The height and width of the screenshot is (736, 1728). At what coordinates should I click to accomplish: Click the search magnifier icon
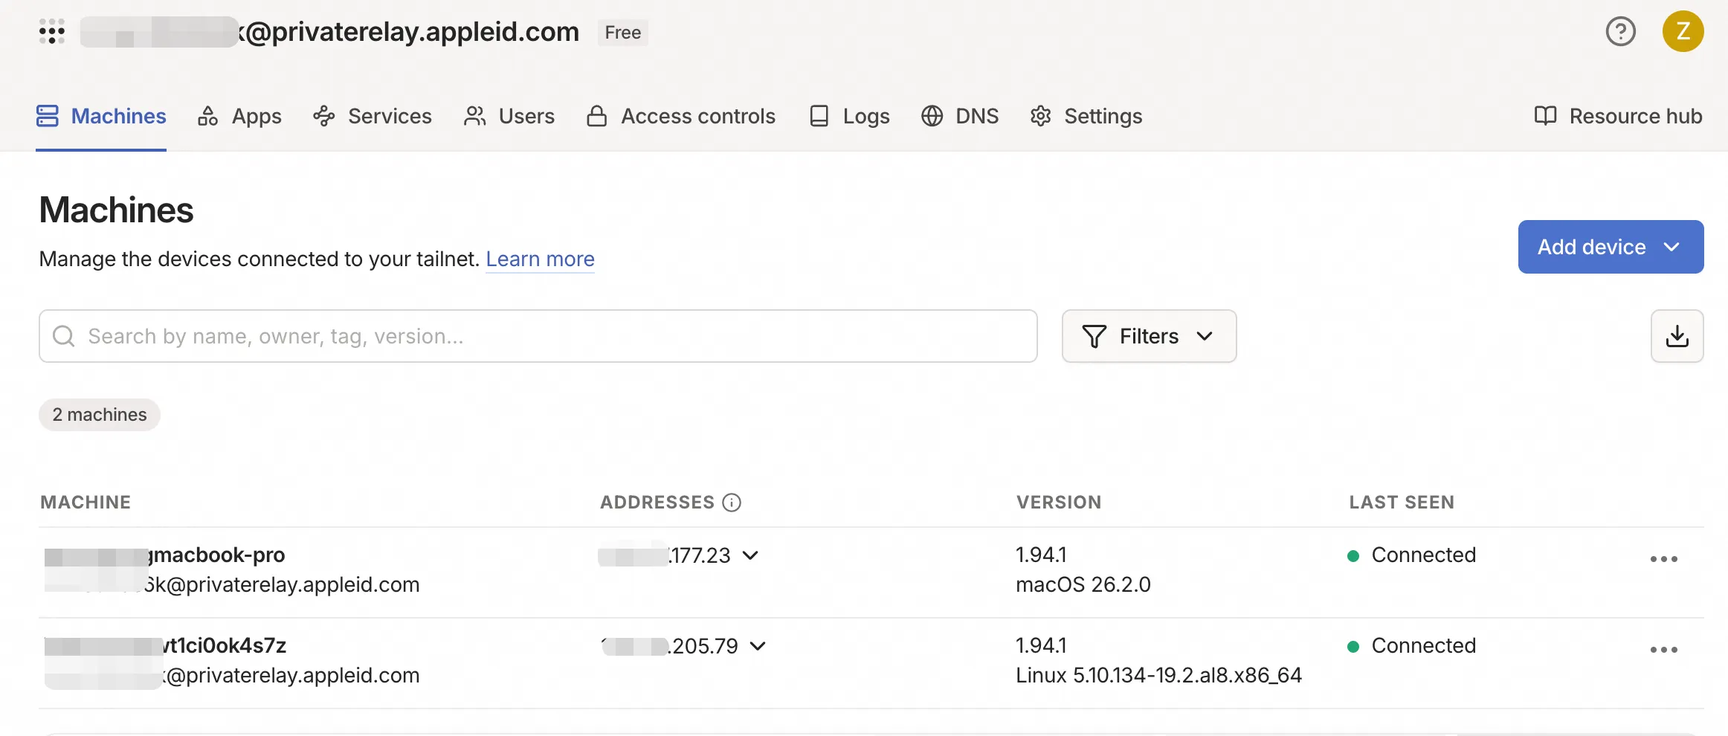click(x=64, y=336)
